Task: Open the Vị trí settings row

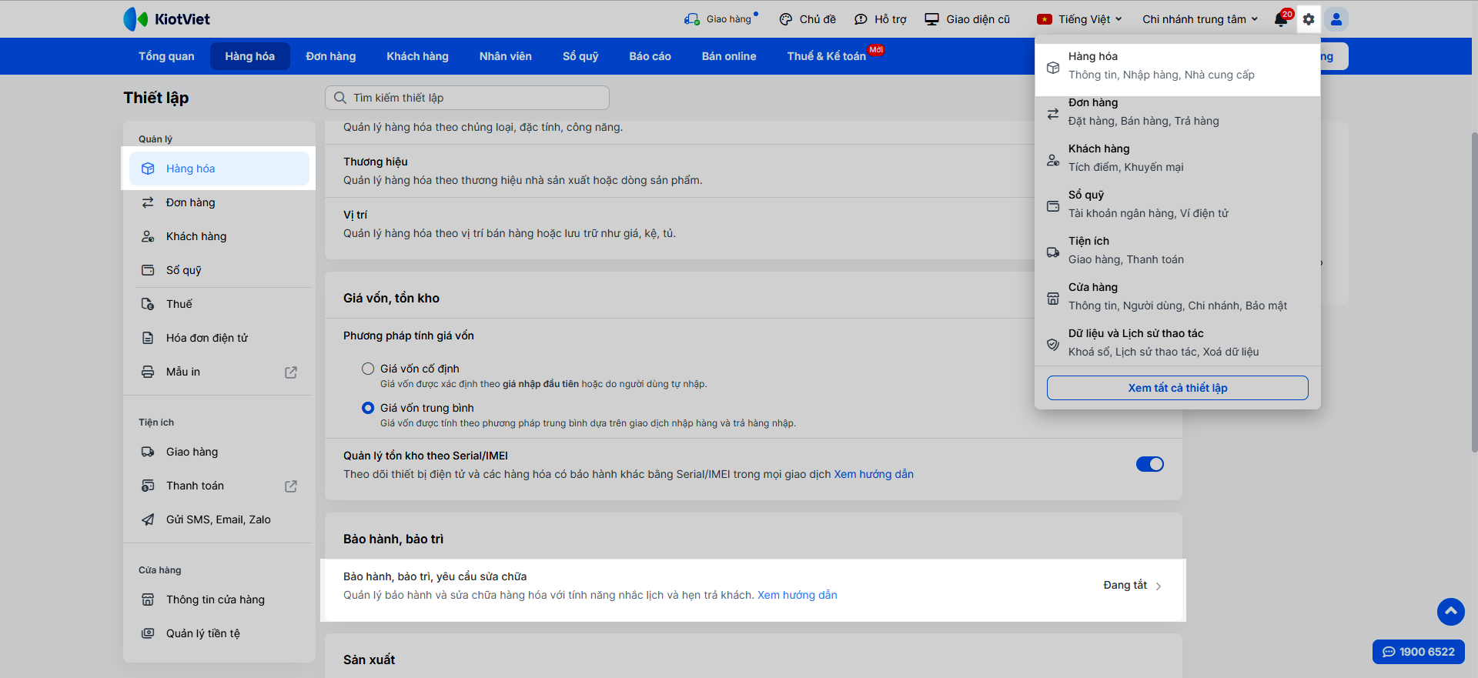Action: tap(753, 224)
